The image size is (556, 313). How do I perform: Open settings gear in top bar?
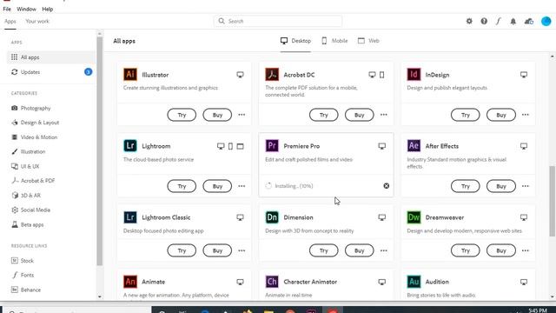coord(469,21)
